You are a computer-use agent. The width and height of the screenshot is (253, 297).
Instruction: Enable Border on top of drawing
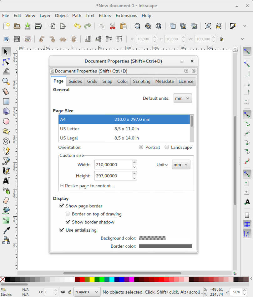[68, 214]
